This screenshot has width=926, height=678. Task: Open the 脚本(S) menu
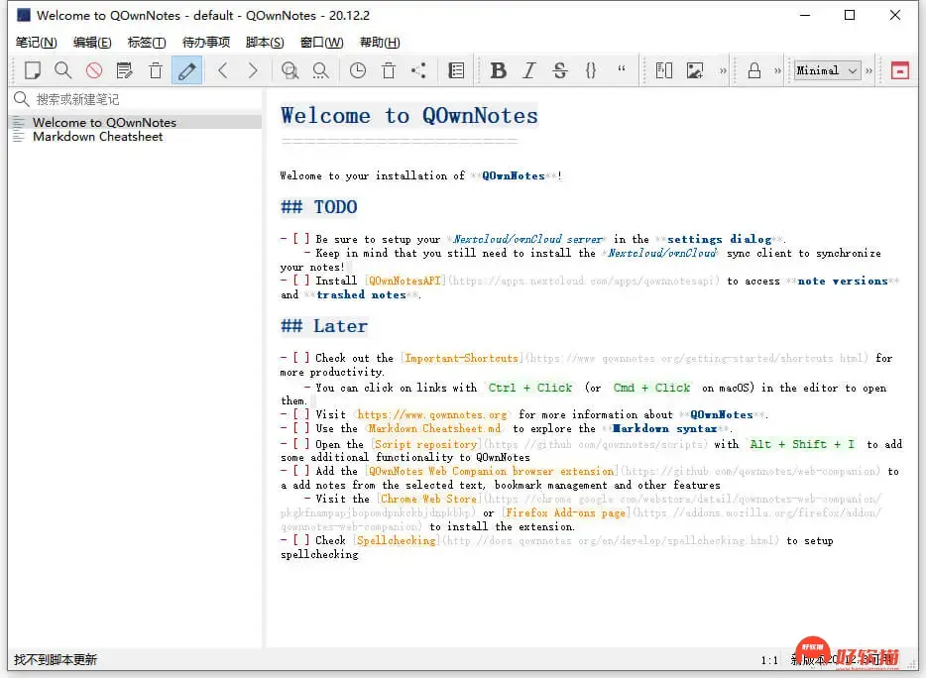pyautogui.click(x=265, y=43)
